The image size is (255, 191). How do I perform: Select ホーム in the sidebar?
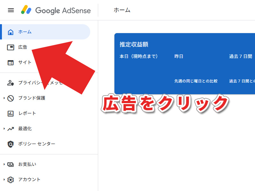click(45, 32)
